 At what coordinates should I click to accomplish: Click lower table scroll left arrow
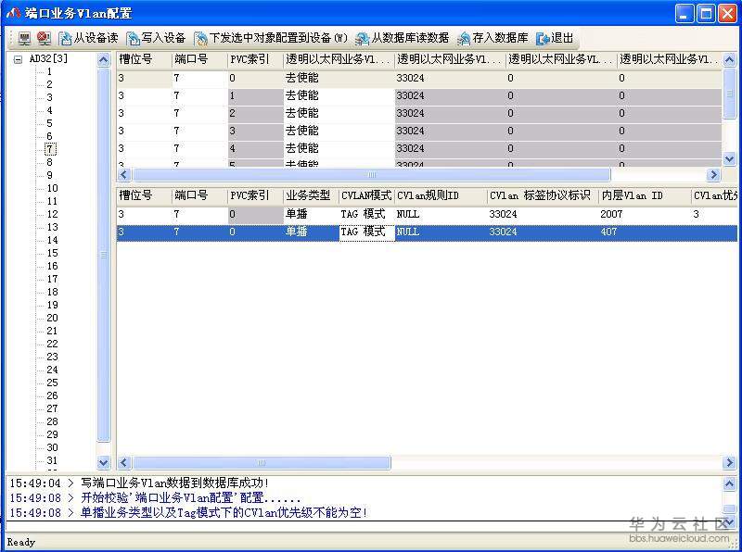(124, 463)
